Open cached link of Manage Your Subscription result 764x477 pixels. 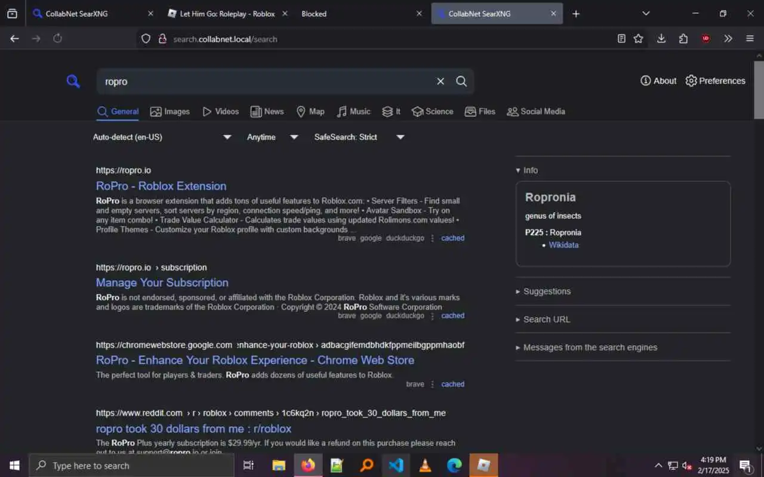point(452,315)
